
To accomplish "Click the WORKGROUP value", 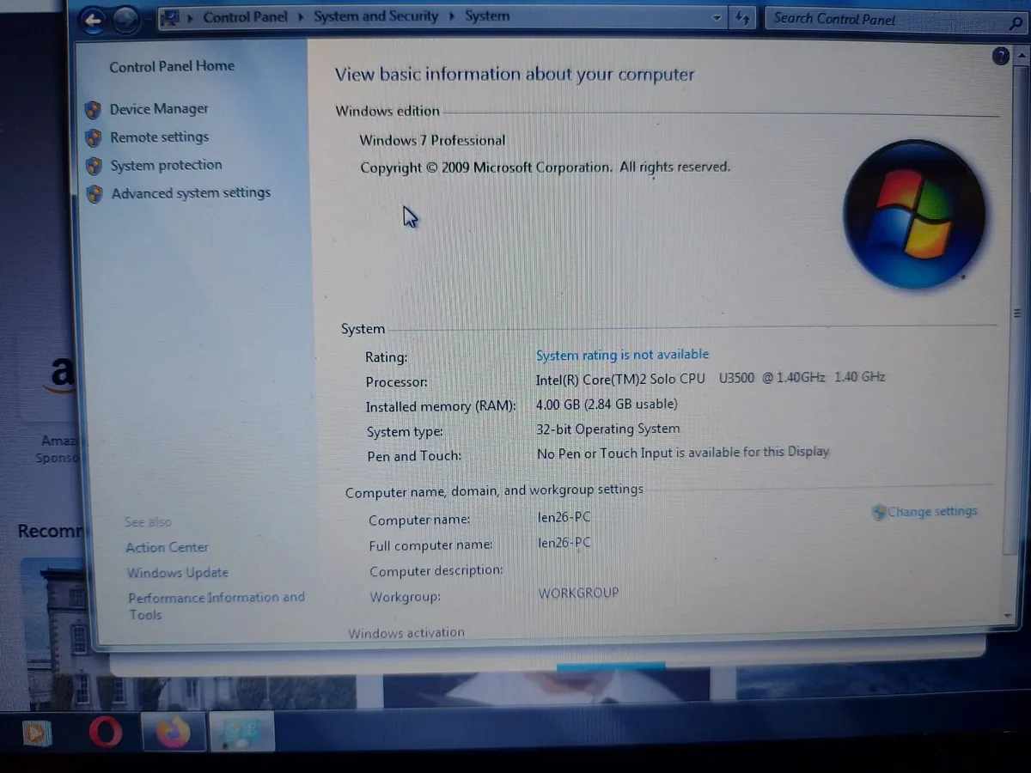I will [578, 593].
